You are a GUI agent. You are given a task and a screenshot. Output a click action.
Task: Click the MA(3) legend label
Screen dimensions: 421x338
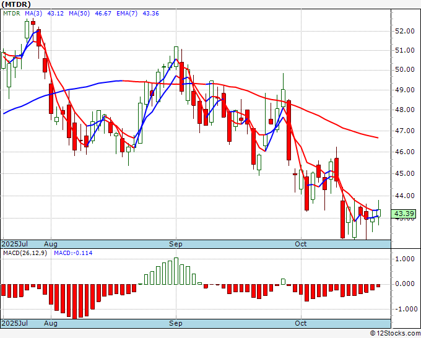point(33,14)
